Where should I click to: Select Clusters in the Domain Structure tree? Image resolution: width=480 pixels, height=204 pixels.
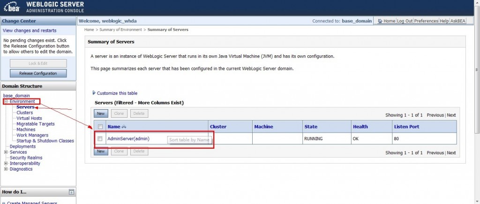tap(24, 113)
